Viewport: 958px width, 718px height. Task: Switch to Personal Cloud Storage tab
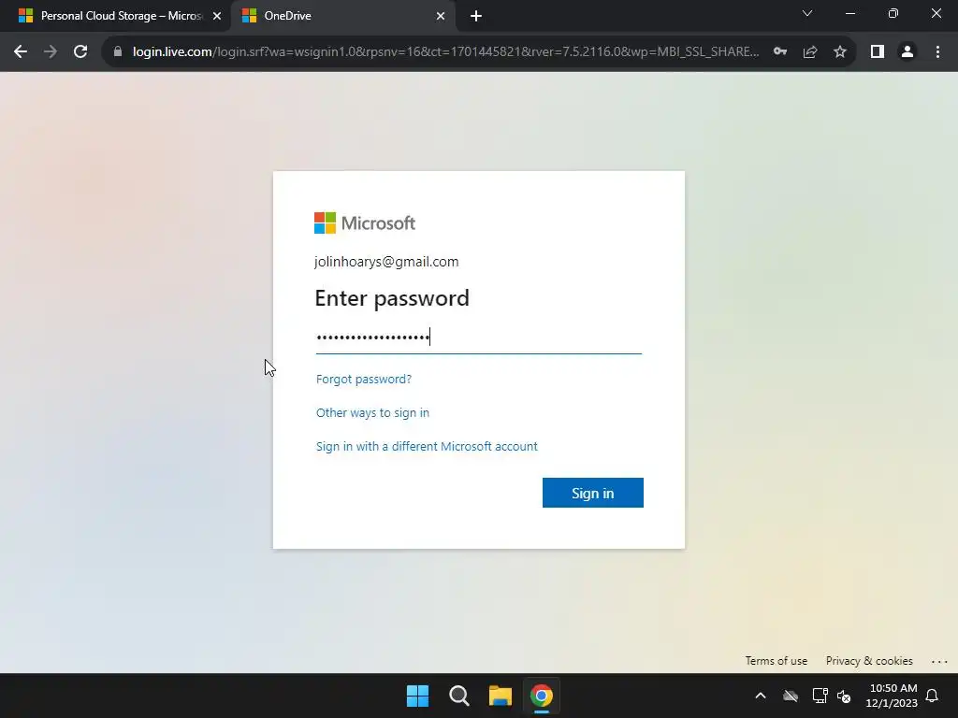116,16
